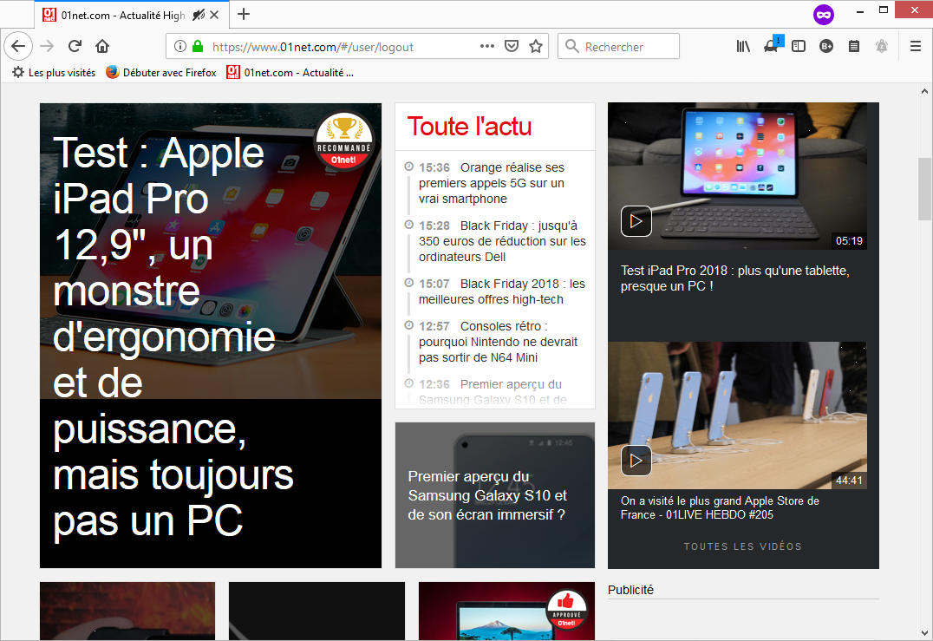
Task: Go back to the previous page
Action: [18, 47]
